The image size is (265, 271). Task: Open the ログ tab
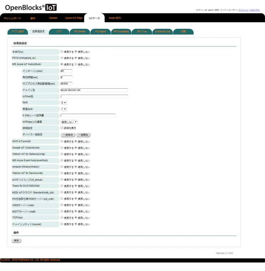59,31
